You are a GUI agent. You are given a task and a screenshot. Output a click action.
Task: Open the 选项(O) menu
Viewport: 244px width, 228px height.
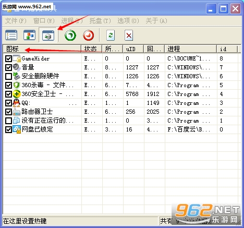pyautogui.click(x=128, y=21)
